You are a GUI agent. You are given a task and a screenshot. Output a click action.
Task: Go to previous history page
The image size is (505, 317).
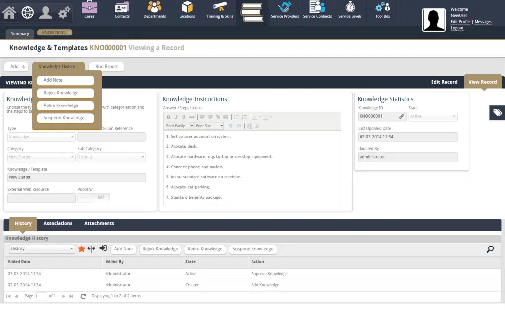click(x=16, y=296)
